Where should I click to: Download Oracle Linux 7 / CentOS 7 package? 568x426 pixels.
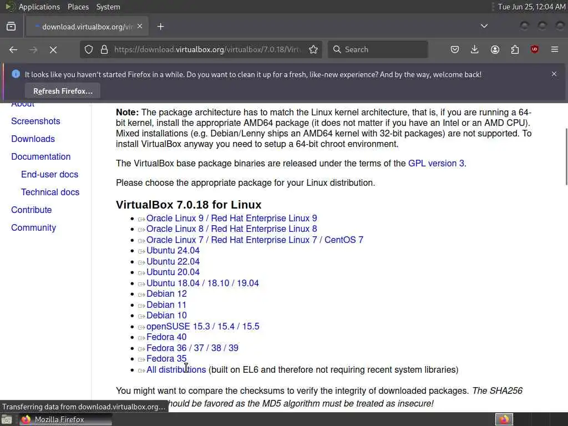click(x=255, y=240)
